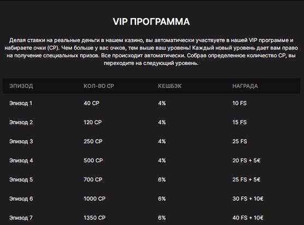Select the Эпизод 6 row label
Image resolution: width=304 pixels, height=225 pixels.
point(21,199)
